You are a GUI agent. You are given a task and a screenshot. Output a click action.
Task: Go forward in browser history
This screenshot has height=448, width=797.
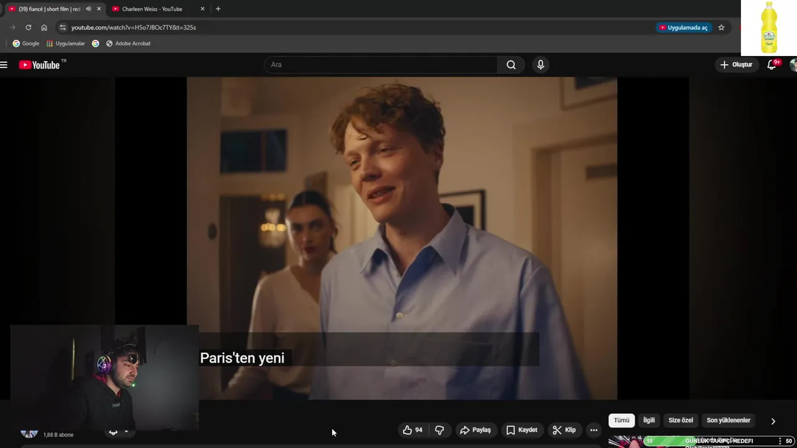12,27
